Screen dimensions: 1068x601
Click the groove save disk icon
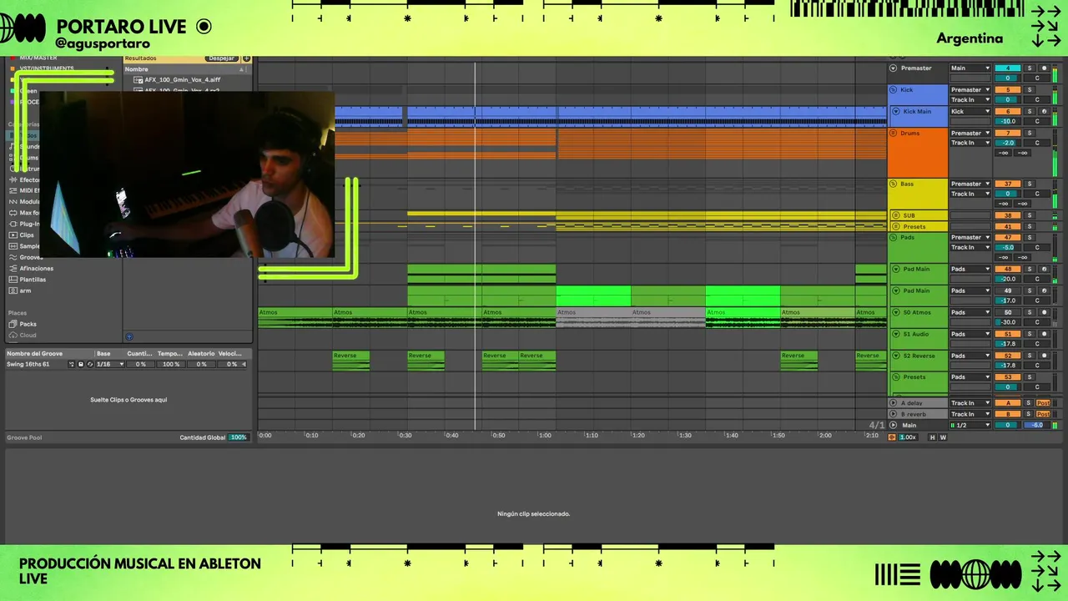(x=81, y=364)
